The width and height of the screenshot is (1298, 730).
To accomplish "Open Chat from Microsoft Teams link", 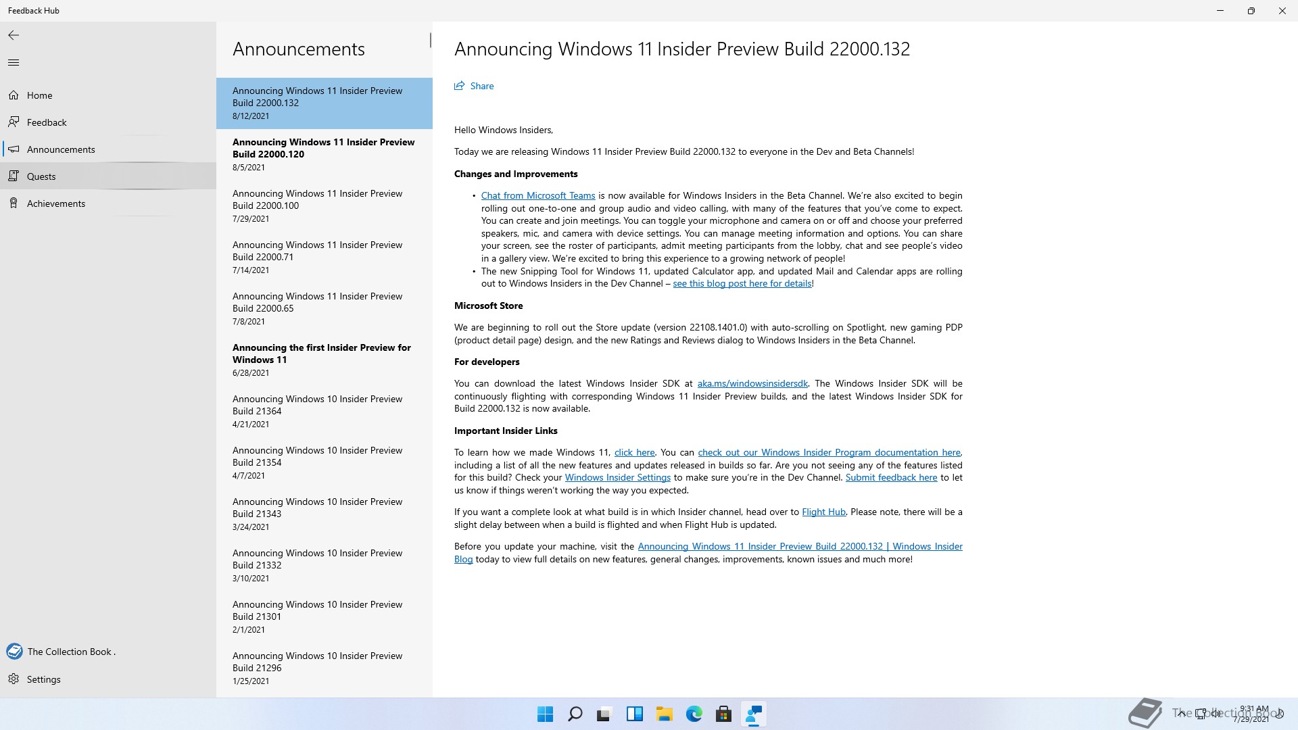I will 538,195.
